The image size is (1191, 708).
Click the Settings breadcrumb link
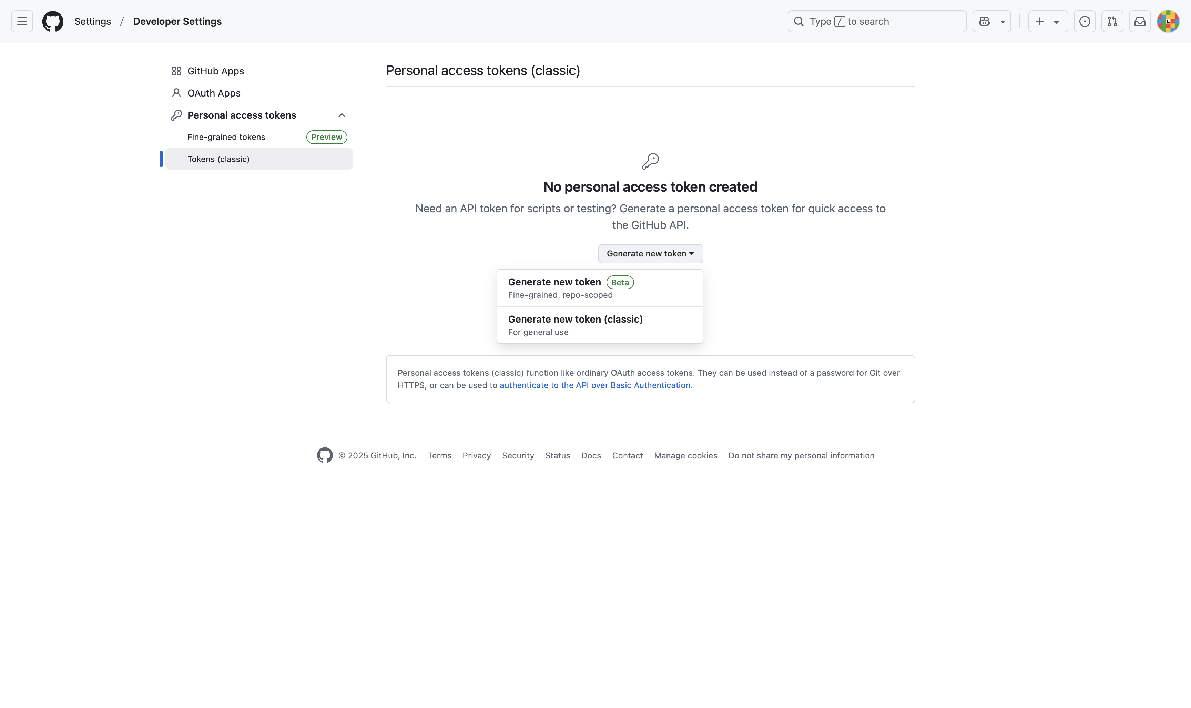coord(93,21)
